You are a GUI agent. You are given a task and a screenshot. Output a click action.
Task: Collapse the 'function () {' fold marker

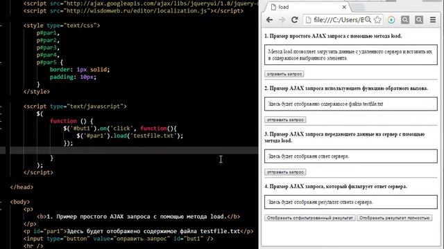[x=1, y=121]
